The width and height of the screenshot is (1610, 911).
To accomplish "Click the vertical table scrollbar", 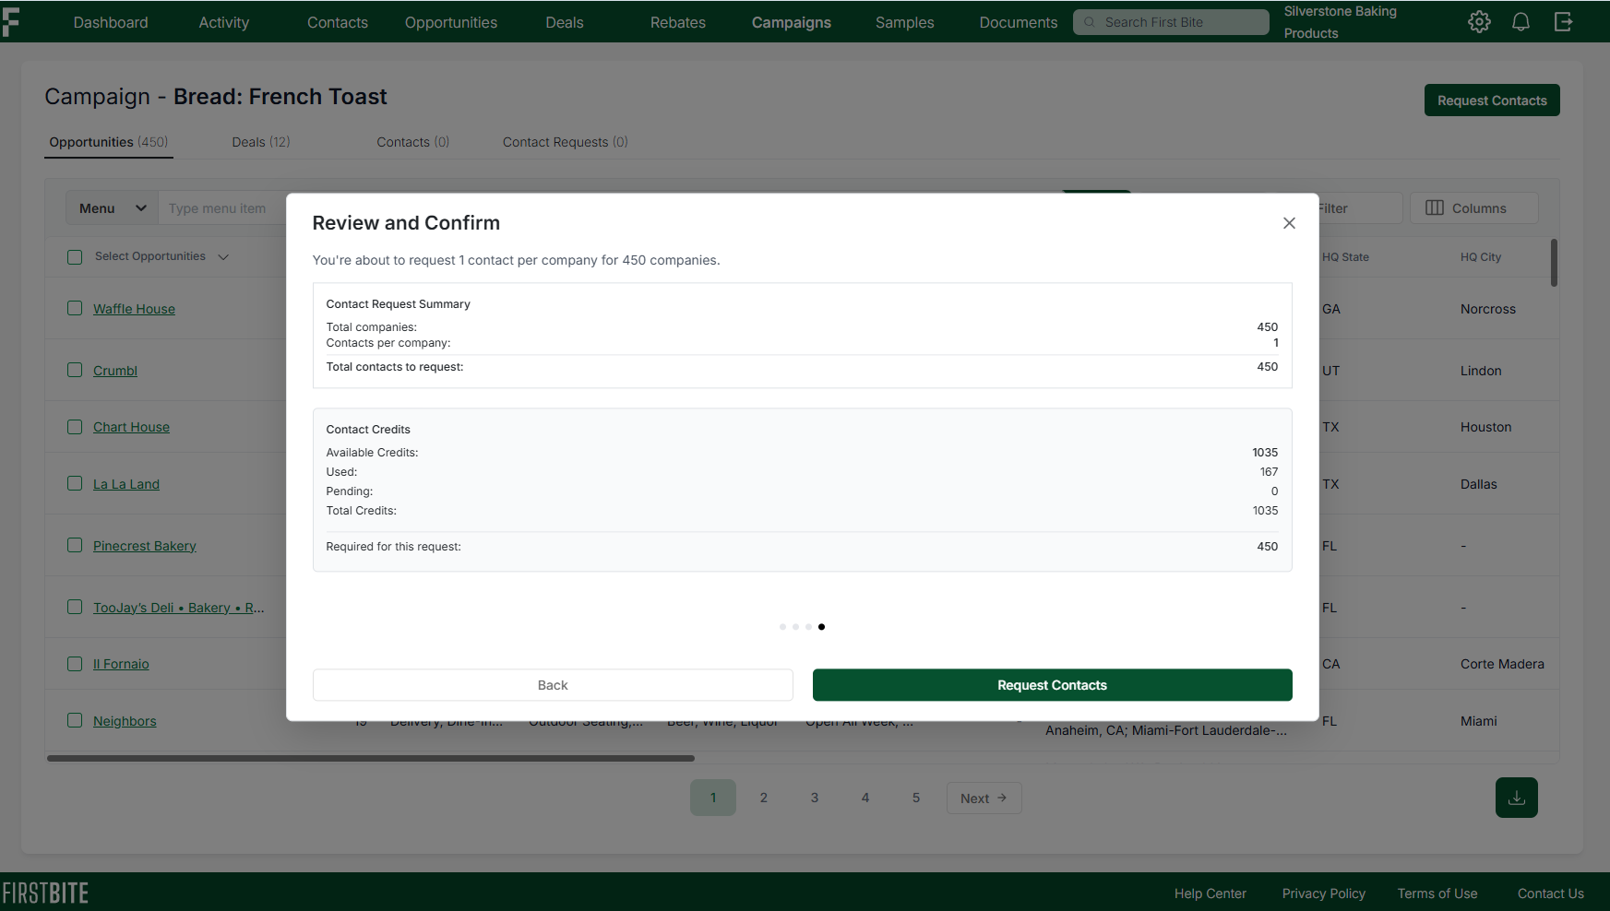I will (1555, 263).
